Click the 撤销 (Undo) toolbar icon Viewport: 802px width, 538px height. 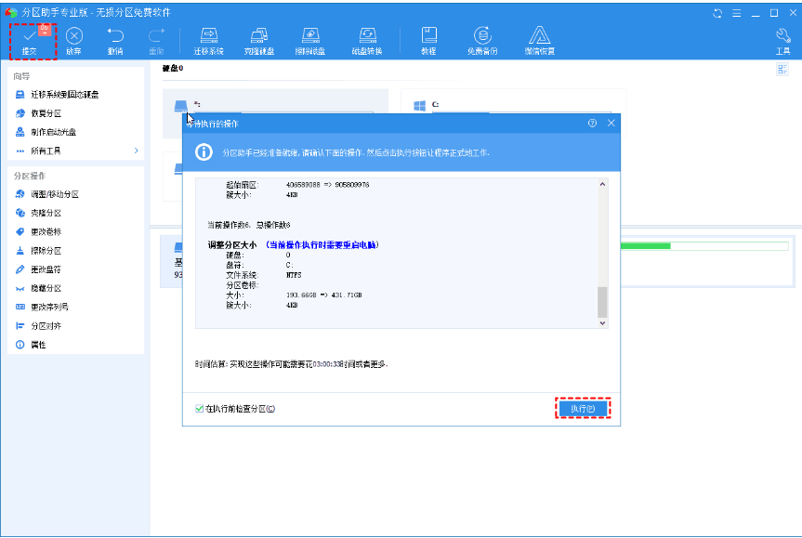(x=115, y=40)
